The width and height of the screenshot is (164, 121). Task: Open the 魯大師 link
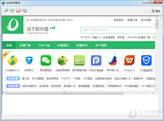26,78
